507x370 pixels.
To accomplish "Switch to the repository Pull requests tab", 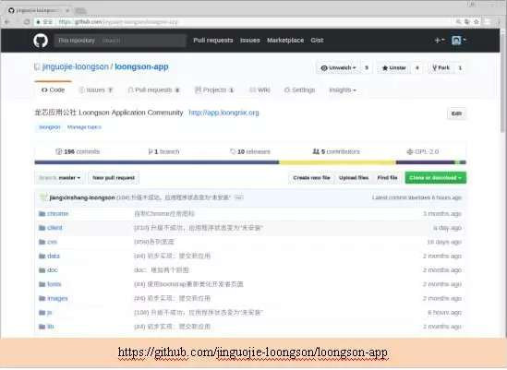I will pyautogui.click(x=153, y=90).
